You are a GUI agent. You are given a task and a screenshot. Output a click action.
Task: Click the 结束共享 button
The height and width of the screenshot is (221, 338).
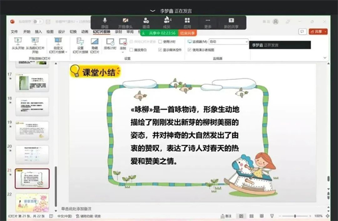click(188, 33)
